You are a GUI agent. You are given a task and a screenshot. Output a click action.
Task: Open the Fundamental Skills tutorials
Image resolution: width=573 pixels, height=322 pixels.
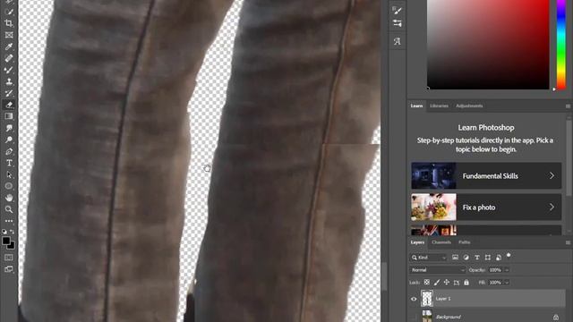tap(486, 175)
